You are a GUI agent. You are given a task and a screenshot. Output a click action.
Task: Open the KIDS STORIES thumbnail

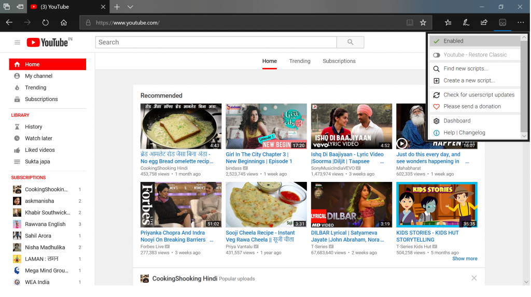point(437,205)
